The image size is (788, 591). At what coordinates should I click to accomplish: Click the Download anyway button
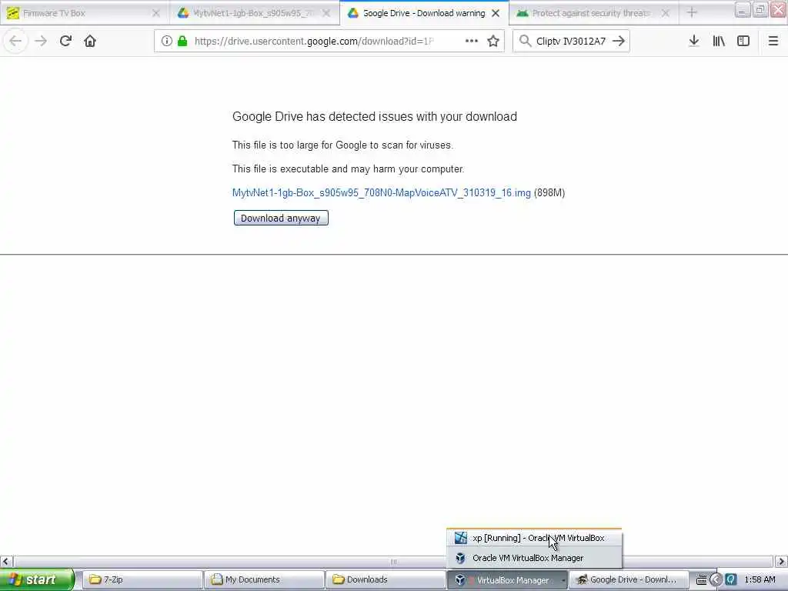[281, 218]
